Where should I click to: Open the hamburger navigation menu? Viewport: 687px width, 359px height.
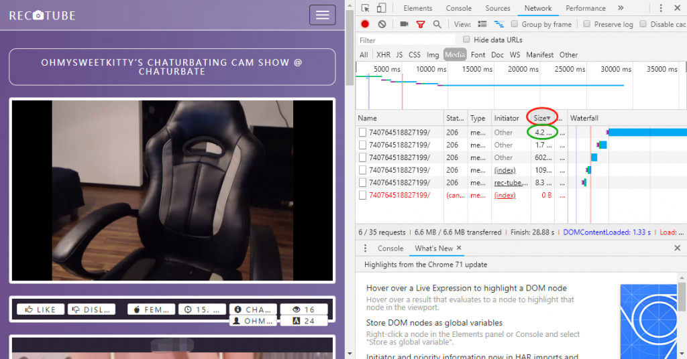[322, 15]
